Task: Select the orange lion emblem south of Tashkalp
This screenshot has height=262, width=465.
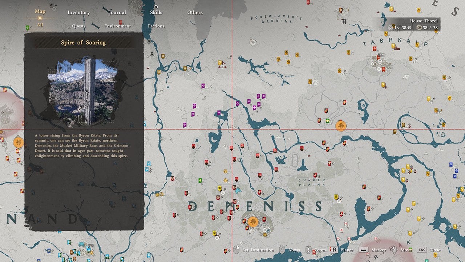Action: pos(341,126)
